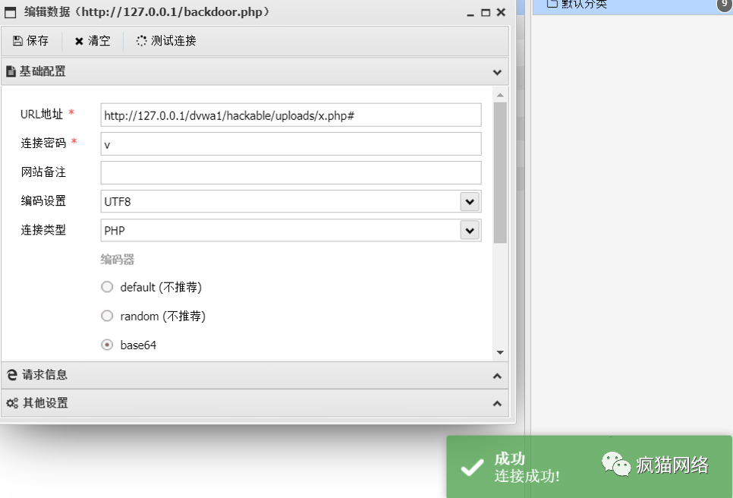Click inside the URL地址 input field

point(291,115)
